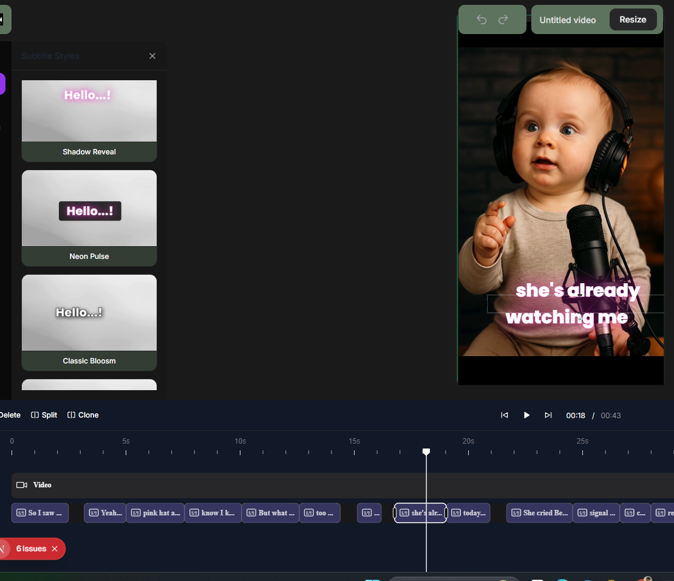The height and width of the screenshot is (581, 674).
Task: Select the 'So I saw ...' subtitle clip
Action: pyautogui.click(x=40, y=513)
